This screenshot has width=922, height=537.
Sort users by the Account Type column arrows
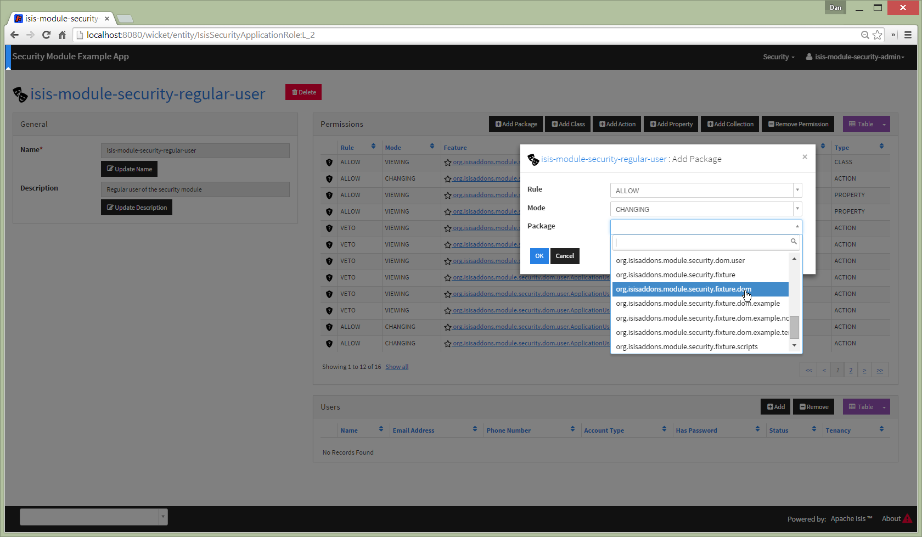(x=664, y=429)
